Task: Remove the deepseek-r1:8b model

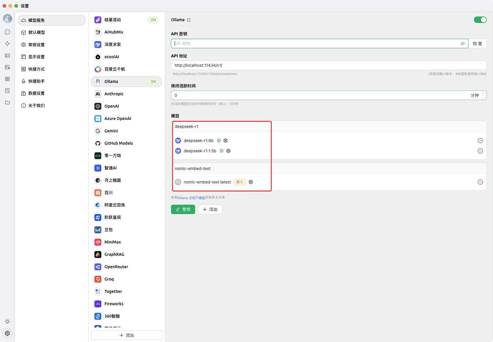Action: point(480,141)
